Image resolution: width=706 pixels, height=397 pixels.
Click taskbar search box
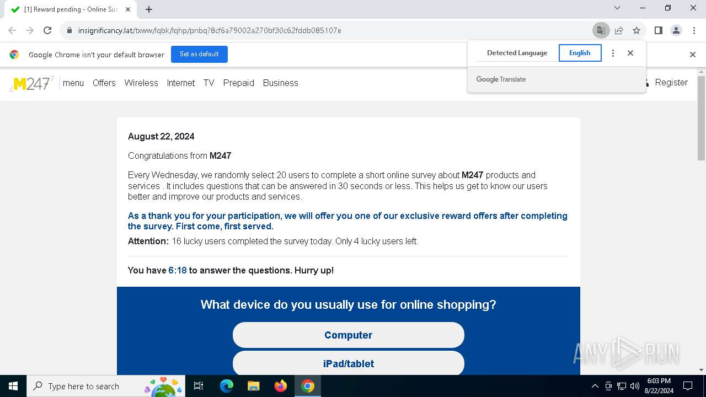click(106, 386)
